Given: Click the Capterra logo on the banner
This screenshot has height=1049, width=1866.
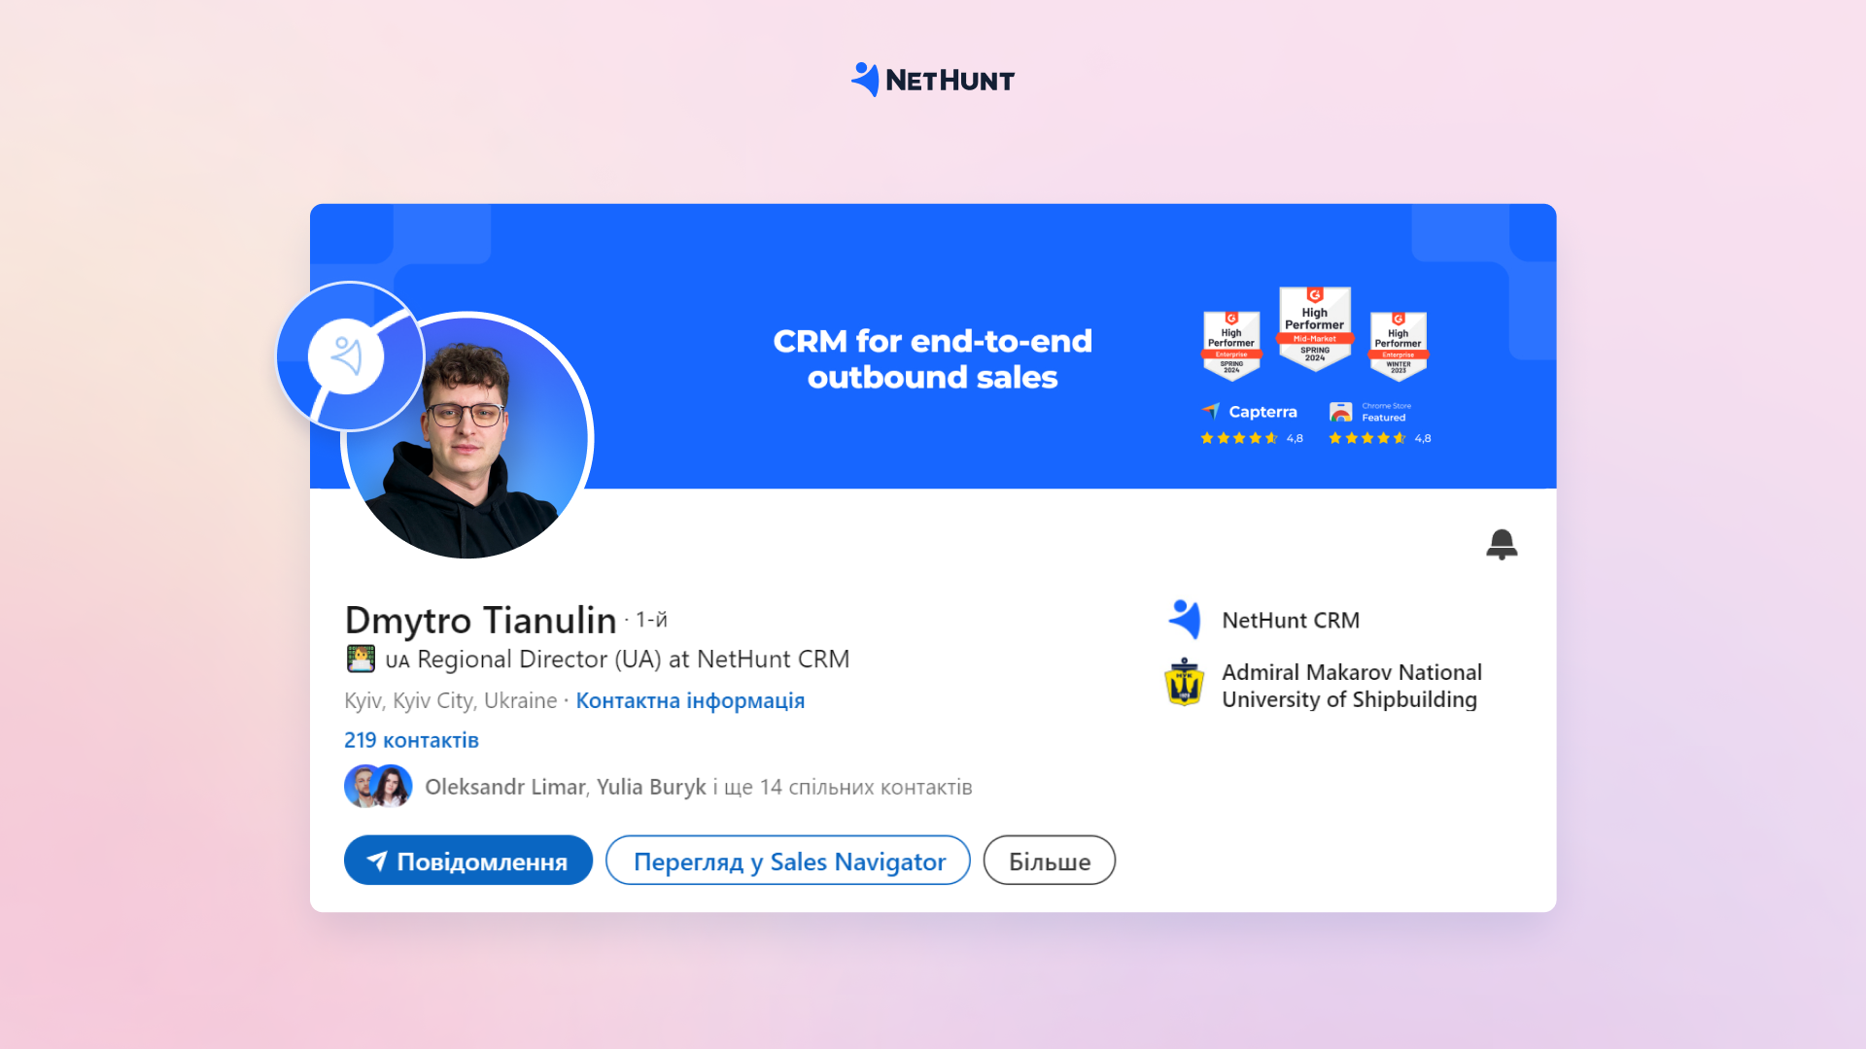Looking at the screenshot, I should tap(1250, 412).
